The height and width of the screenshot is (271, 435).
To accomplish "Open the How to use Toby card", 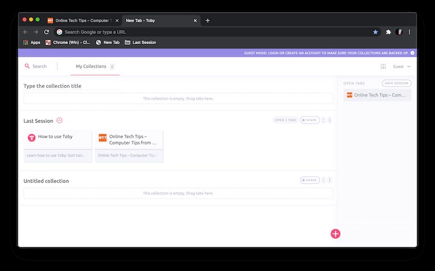I will click(58, 146).
